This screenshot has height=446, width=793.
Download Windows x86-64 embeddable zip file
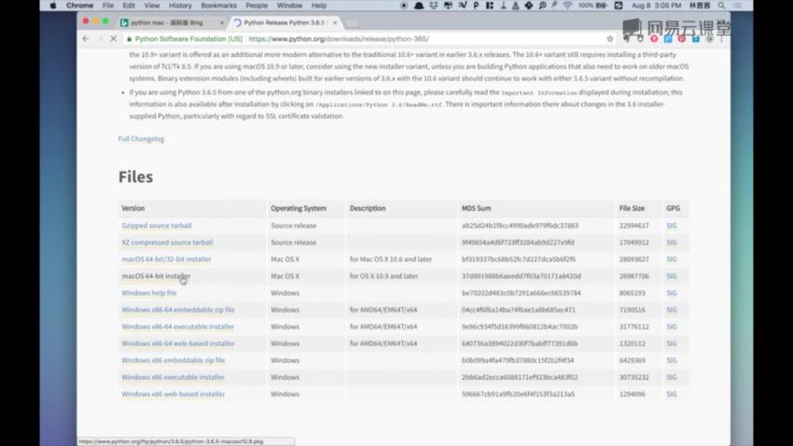pos(178,310)
